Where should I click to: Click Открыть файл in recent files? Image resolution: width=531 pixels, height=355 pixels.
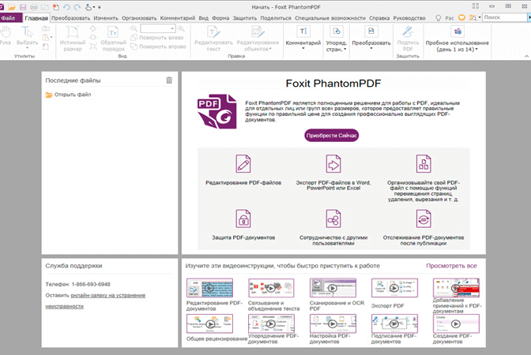coord(73,95)
